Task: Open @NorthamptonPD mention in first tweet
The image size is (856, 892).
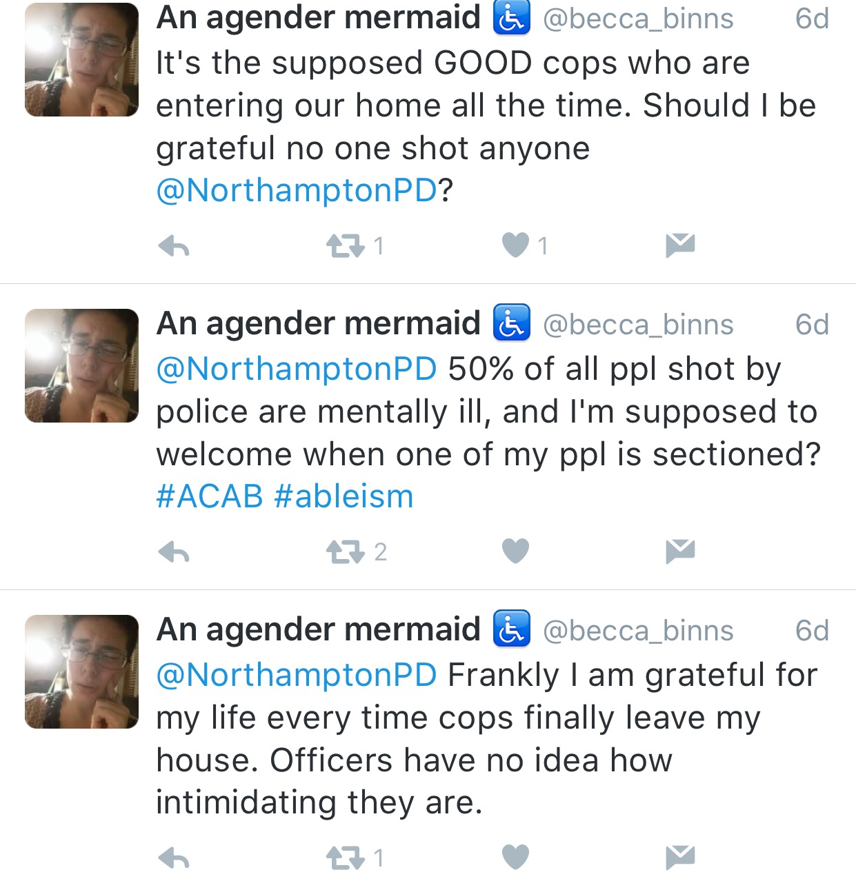Action: pyautogui.click(x=297, y=190)
